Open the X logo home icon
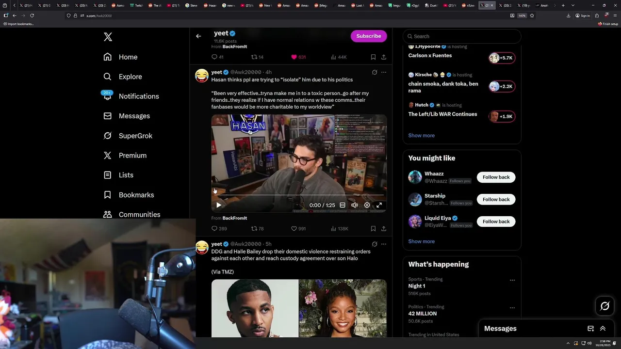Screen dimensions: 621x349 [108, 37]
